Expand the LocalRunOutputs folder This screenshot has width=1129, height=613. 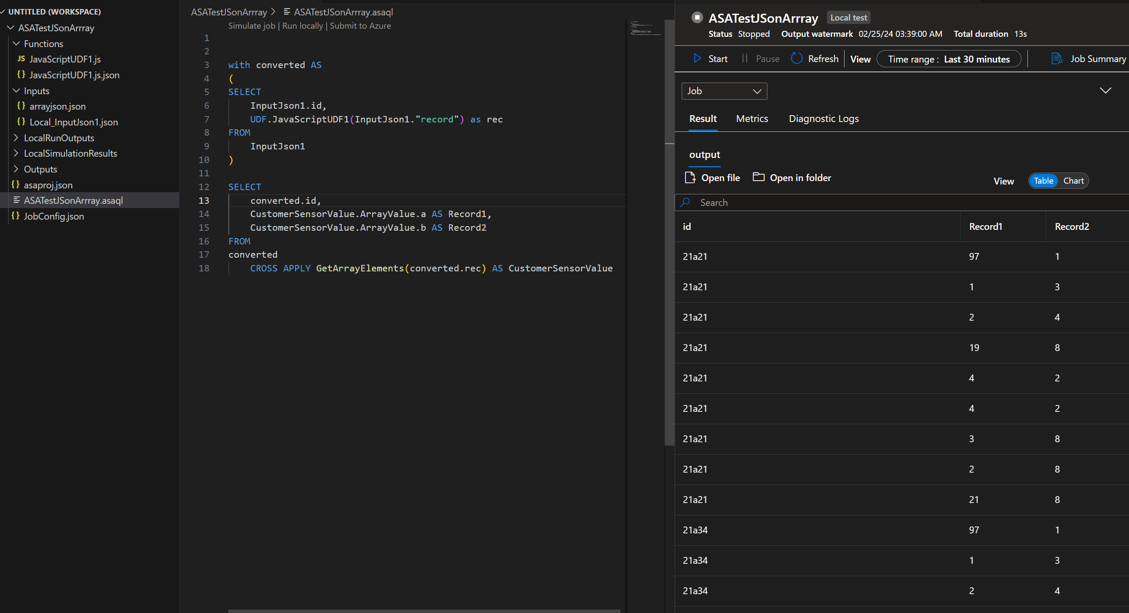[x=59, y=138]
